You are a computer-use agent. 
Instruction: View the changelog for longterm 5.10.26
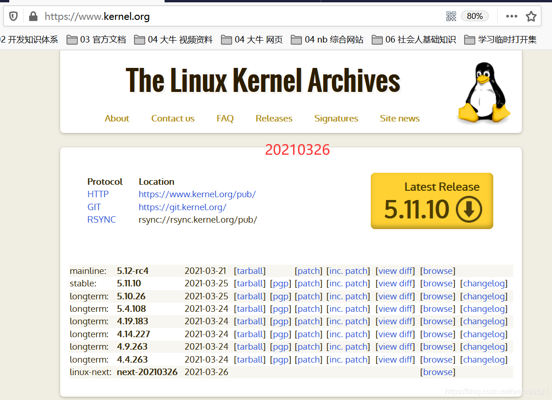[x=484, y=296]
